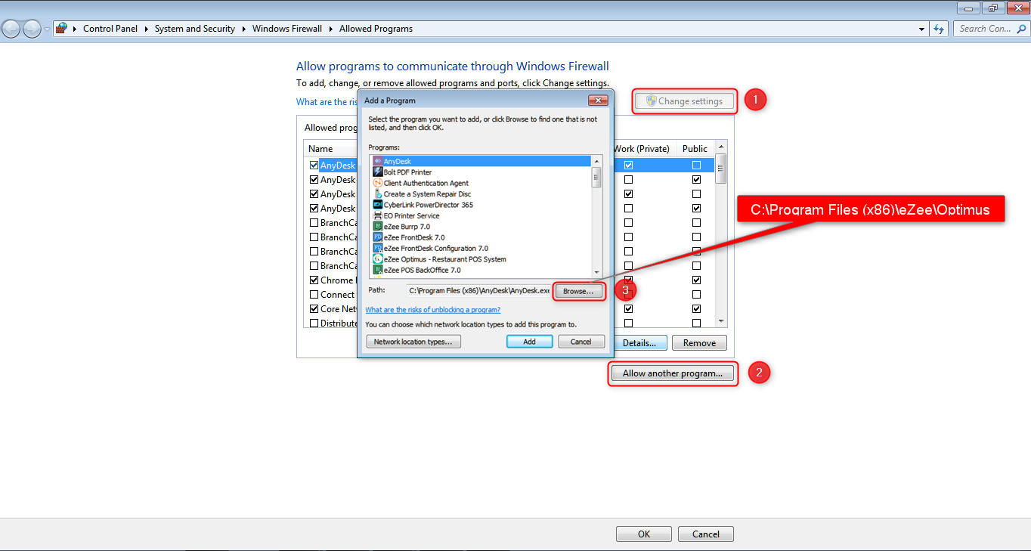The width and height of the screenshot is (1031, 551).
Task: Toggle Public checkbox in the Chrome row
Action: (x=696, y=280)
